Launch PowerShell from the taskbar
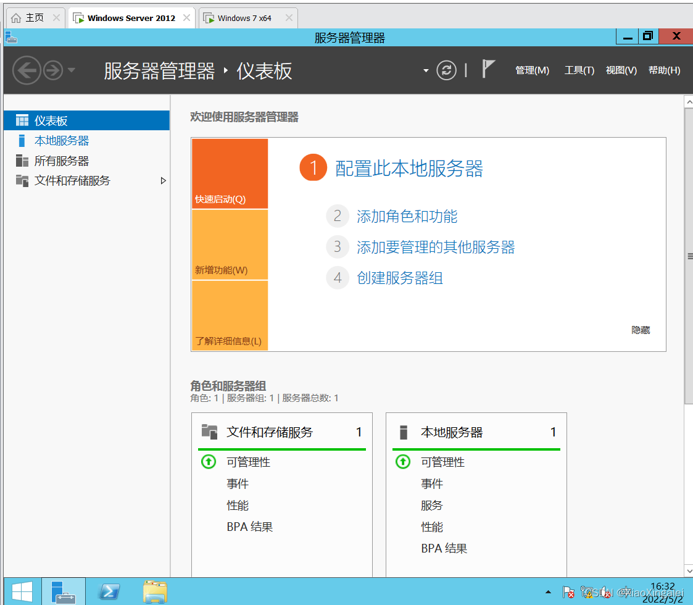 tap(109, 592)
